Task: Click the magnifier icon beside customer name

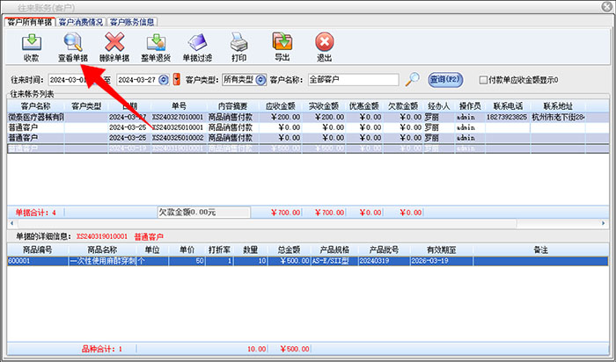Action: pyautogui.click(x=412, y=80)
